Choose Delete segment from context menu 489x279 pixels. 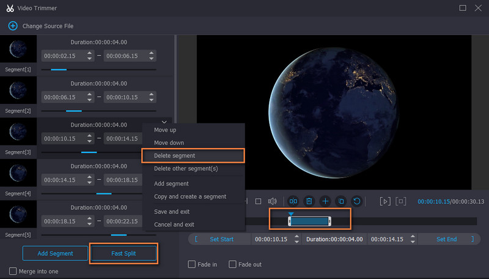click(x=175, y=155)
